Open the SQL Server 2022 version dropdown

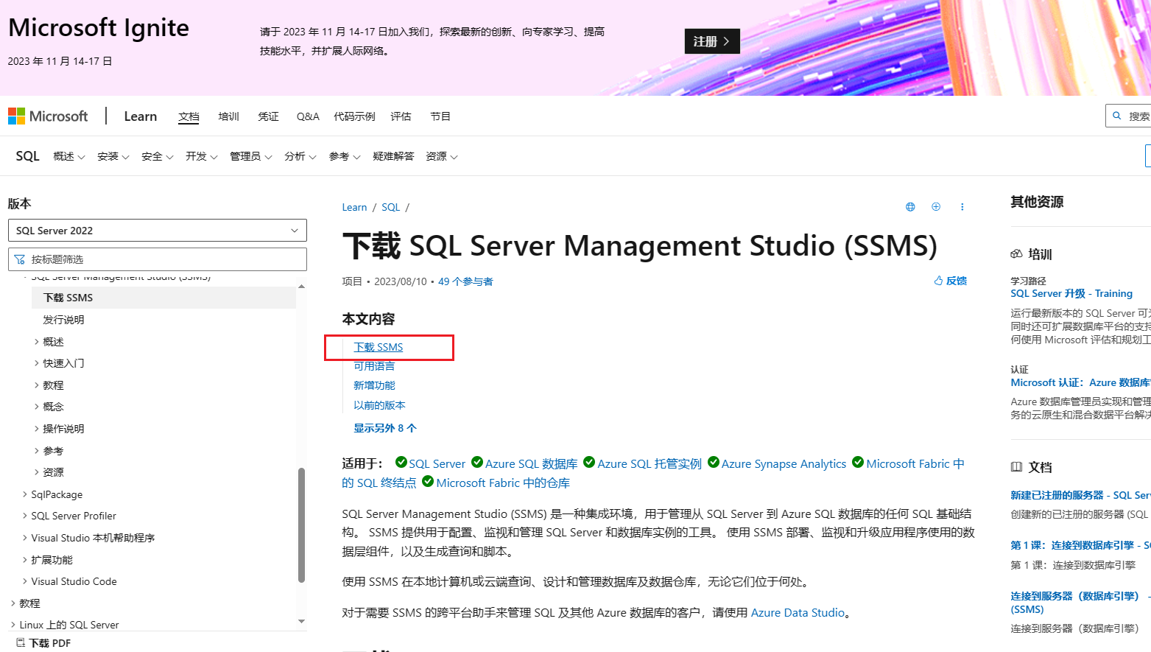click(158, 231)
